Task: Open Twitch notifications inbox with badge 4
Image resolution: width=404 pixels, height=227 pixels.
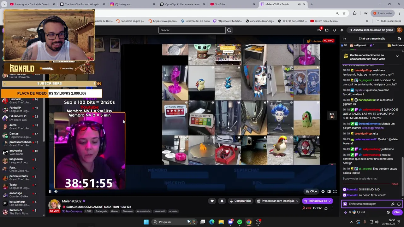Action: 319,30
